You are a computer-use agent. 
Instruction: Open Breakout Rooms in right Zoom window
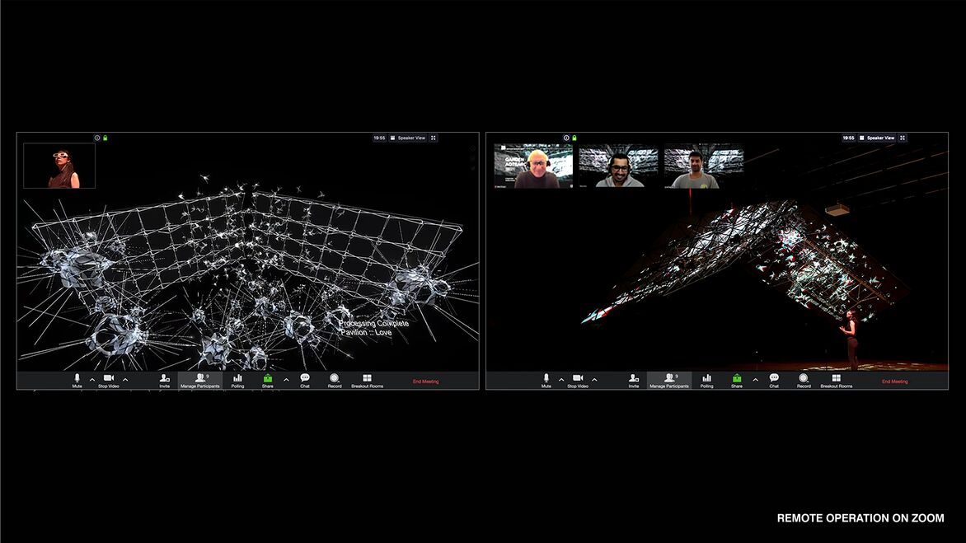836,380
